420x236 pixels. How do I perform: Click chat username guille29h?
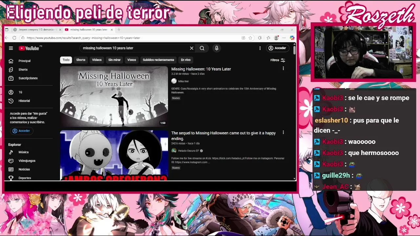[x=336, y=175]
